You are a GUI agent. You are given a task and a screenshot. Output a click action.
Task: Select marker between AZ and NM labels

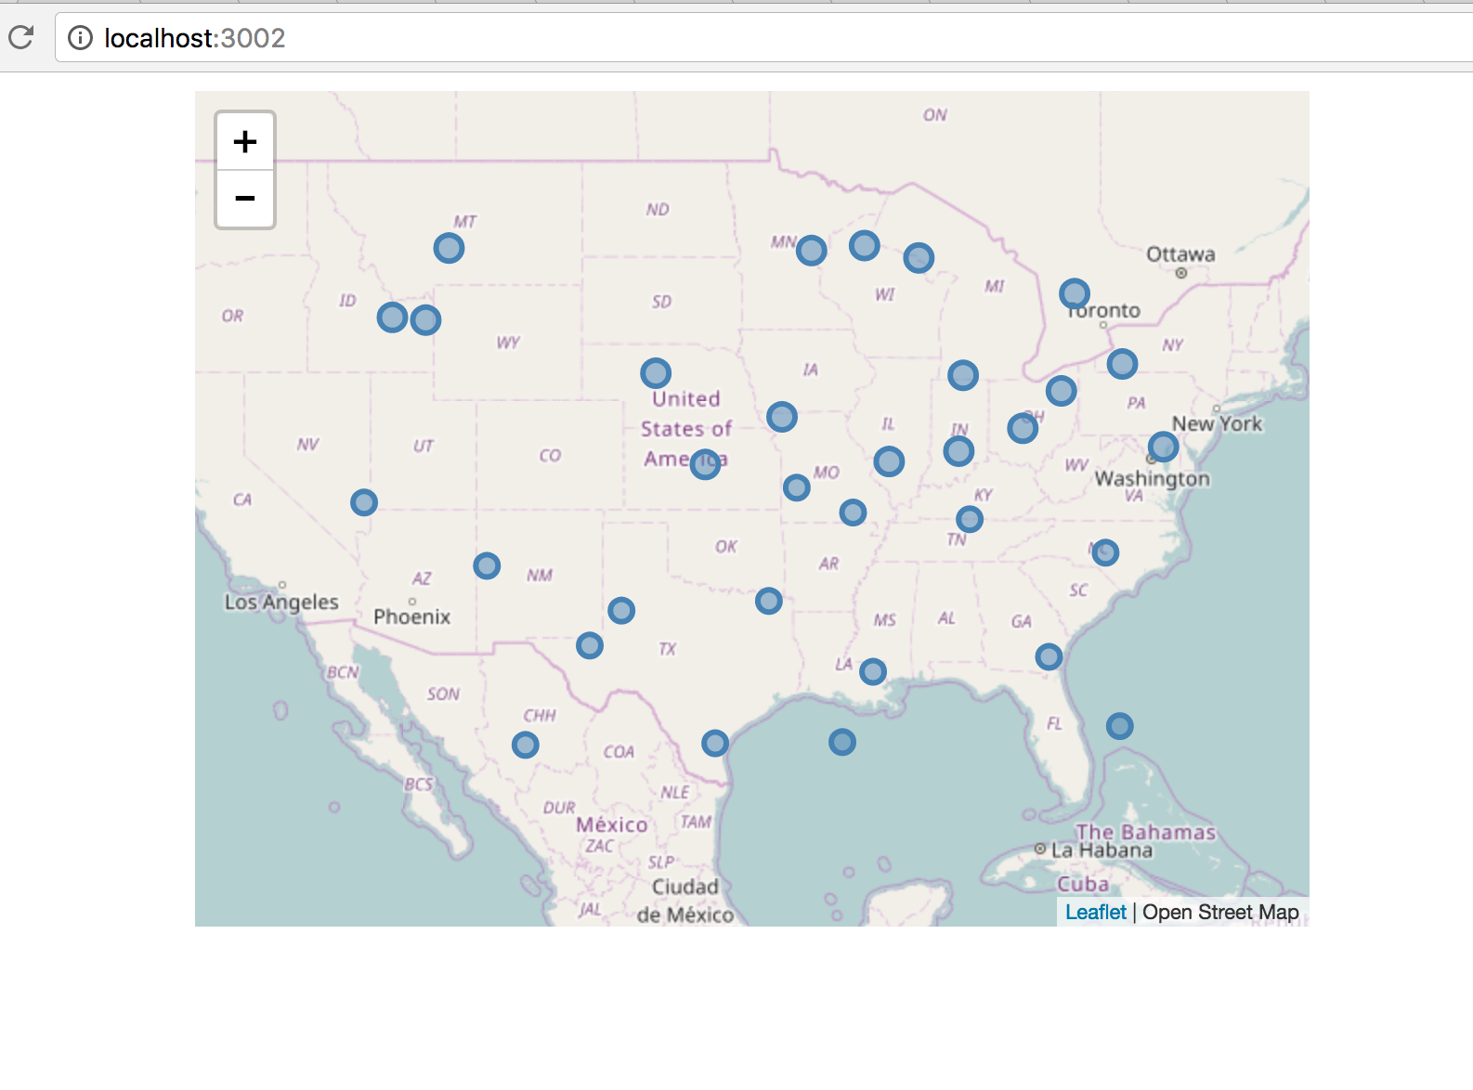pos(487,565)
